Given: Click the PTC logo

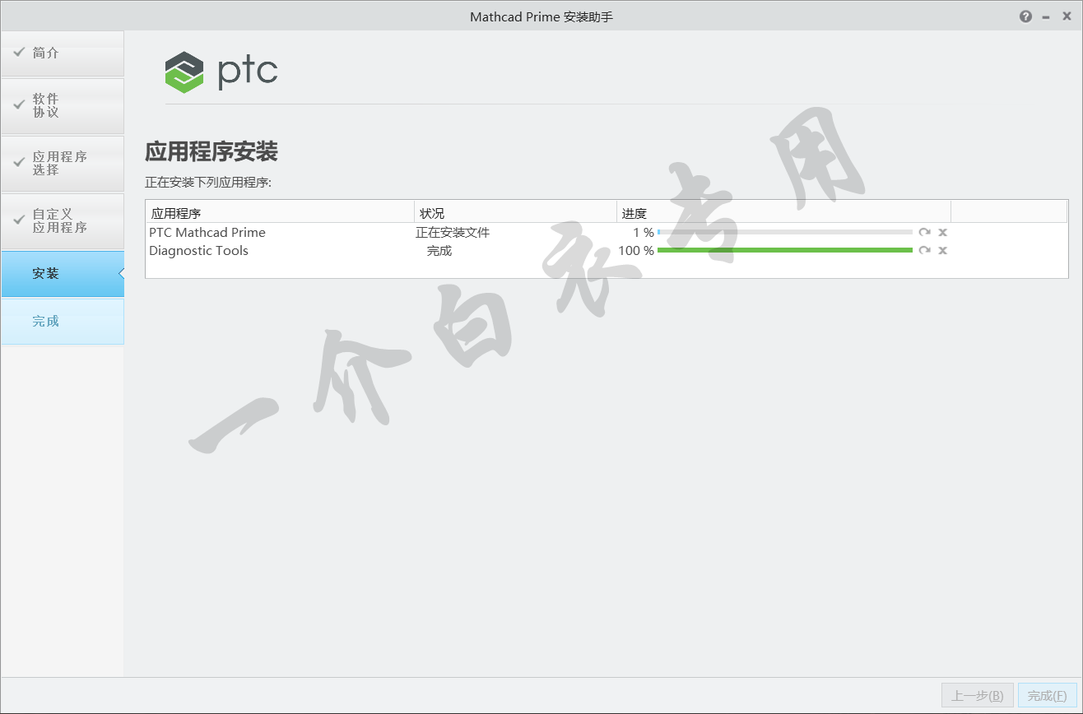Looking at the screenshot, I should coord(221,72).
